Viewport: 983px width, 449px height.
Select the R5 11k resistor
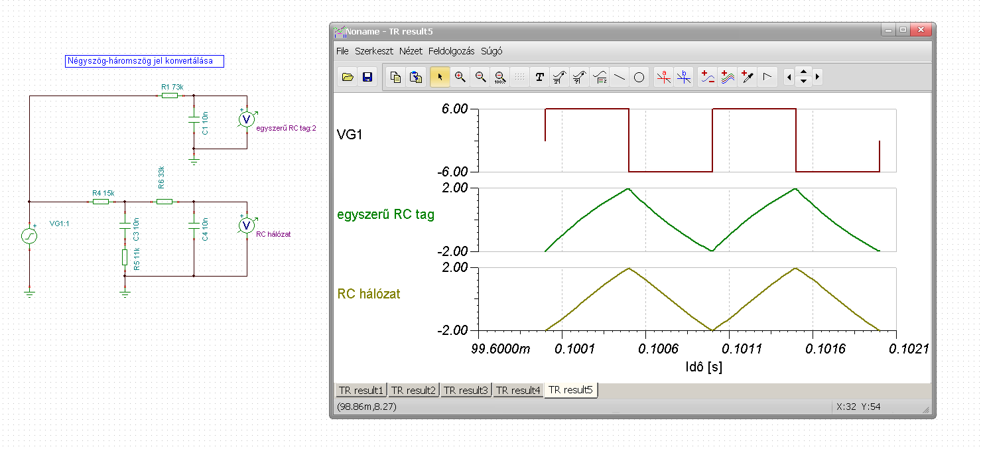[125, 257]
